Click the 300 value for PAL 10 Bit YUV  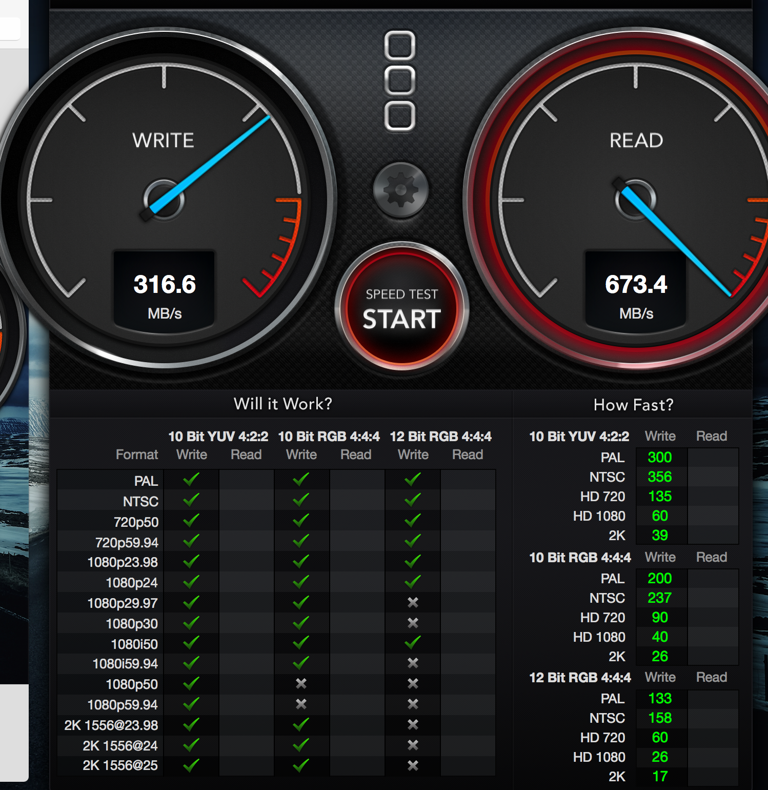[x=660, y=457]
